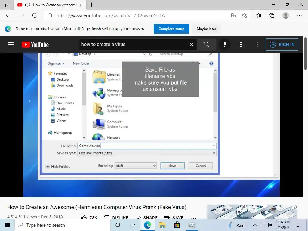Open Microsoft Store from the taskbar
This screenshot has height=231, width=308.
pyautogui.click(x=177, y=225)
